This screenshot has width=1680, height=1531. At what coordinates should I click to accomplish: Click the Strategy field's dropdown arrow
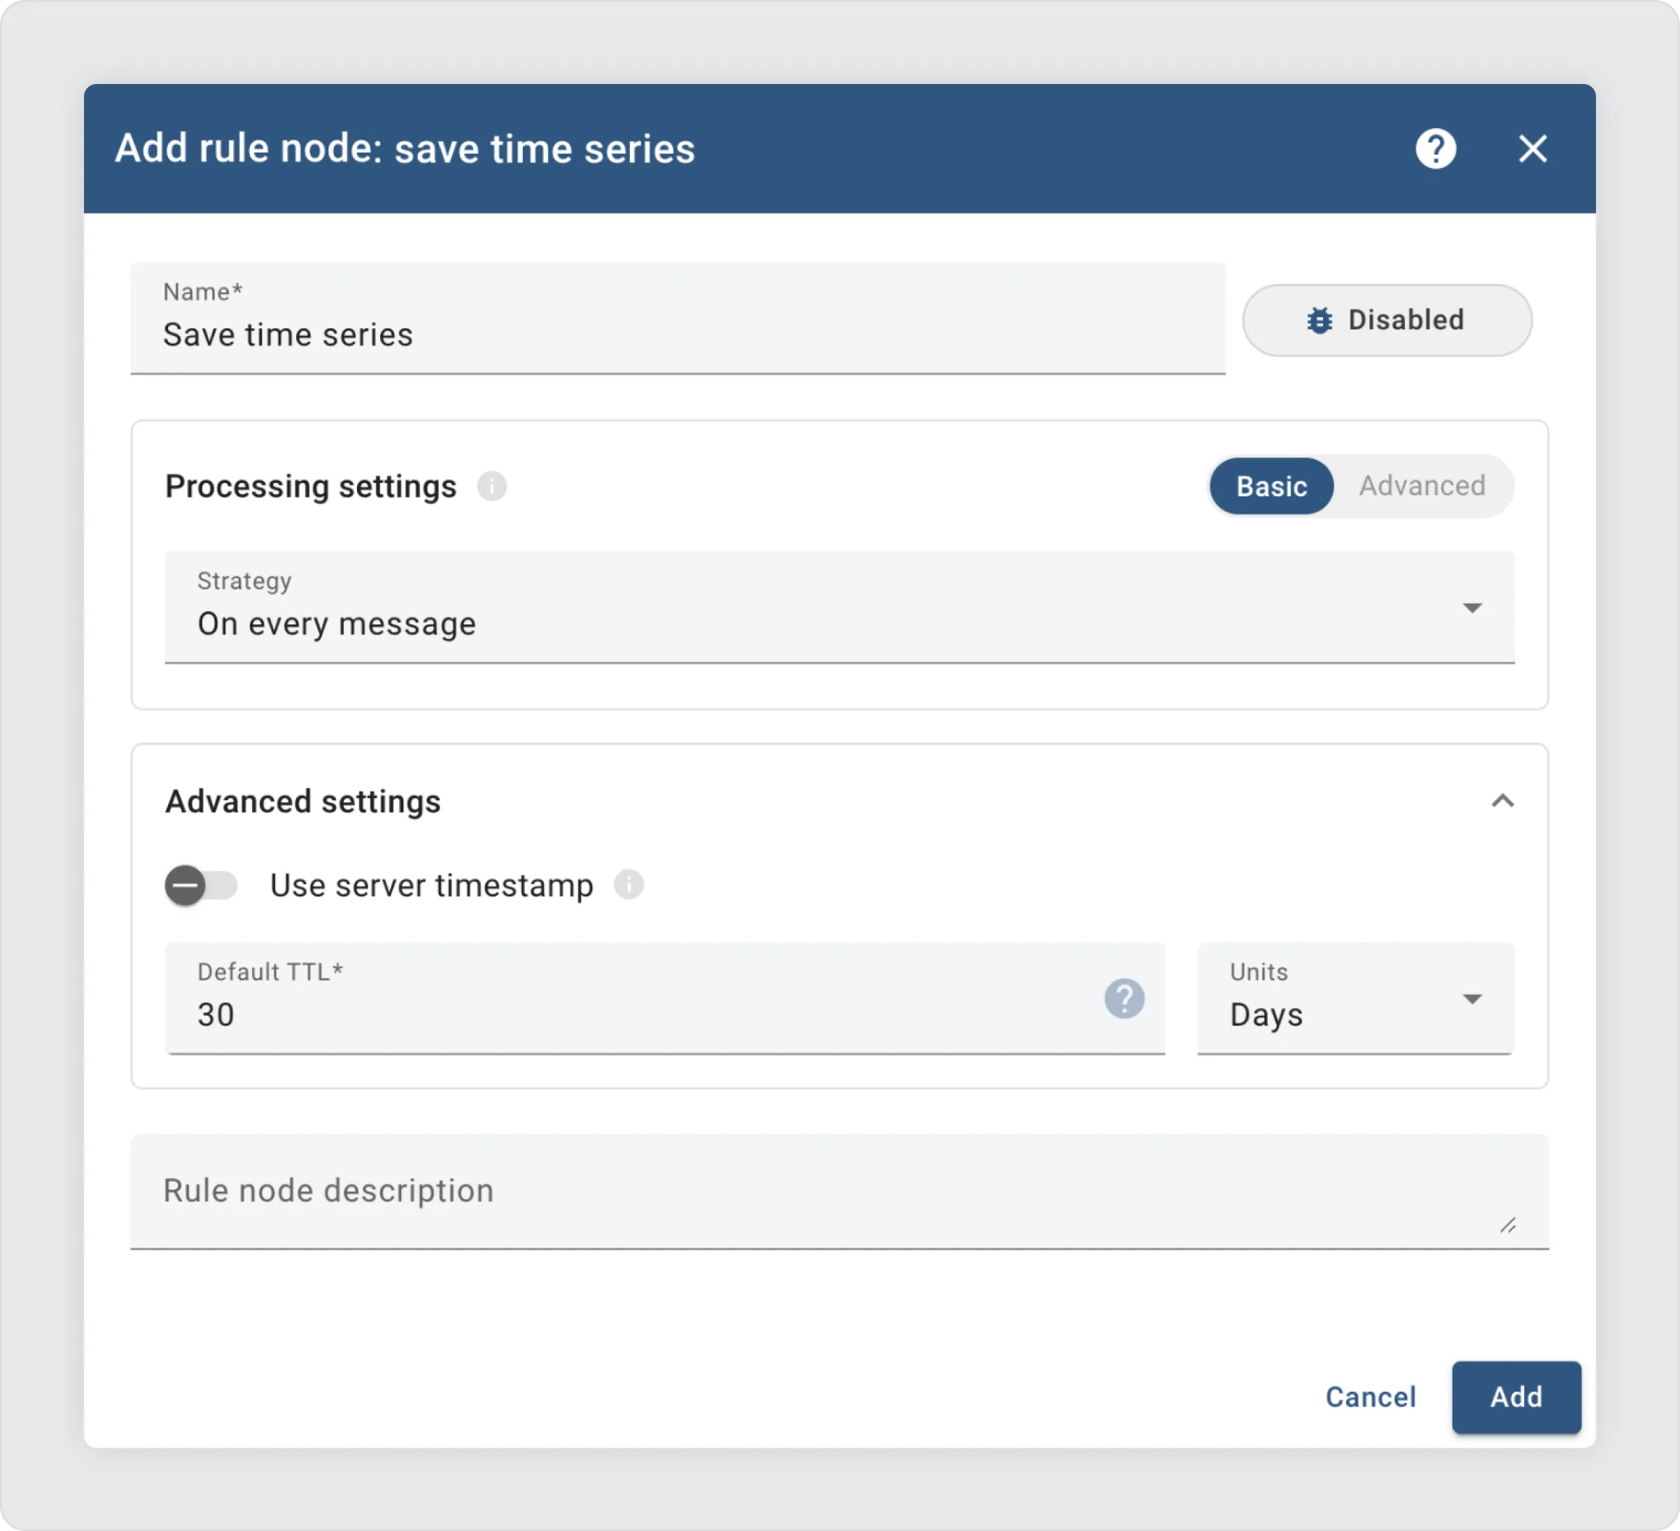point(1471,608)
